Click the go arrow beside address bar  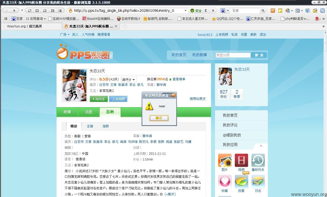pyautogui.click(x=213, y=11)
